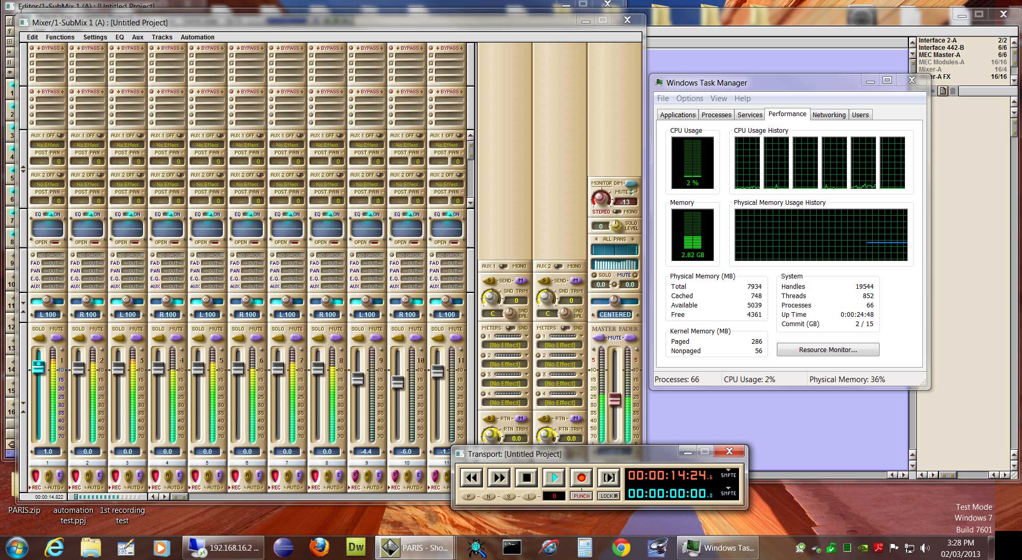Click the channel 1 fader value field

coord(48,452)
